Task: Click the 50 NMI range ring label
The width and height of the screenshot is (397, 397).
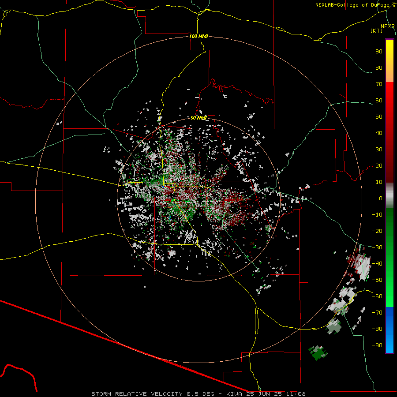Action: 198,118
